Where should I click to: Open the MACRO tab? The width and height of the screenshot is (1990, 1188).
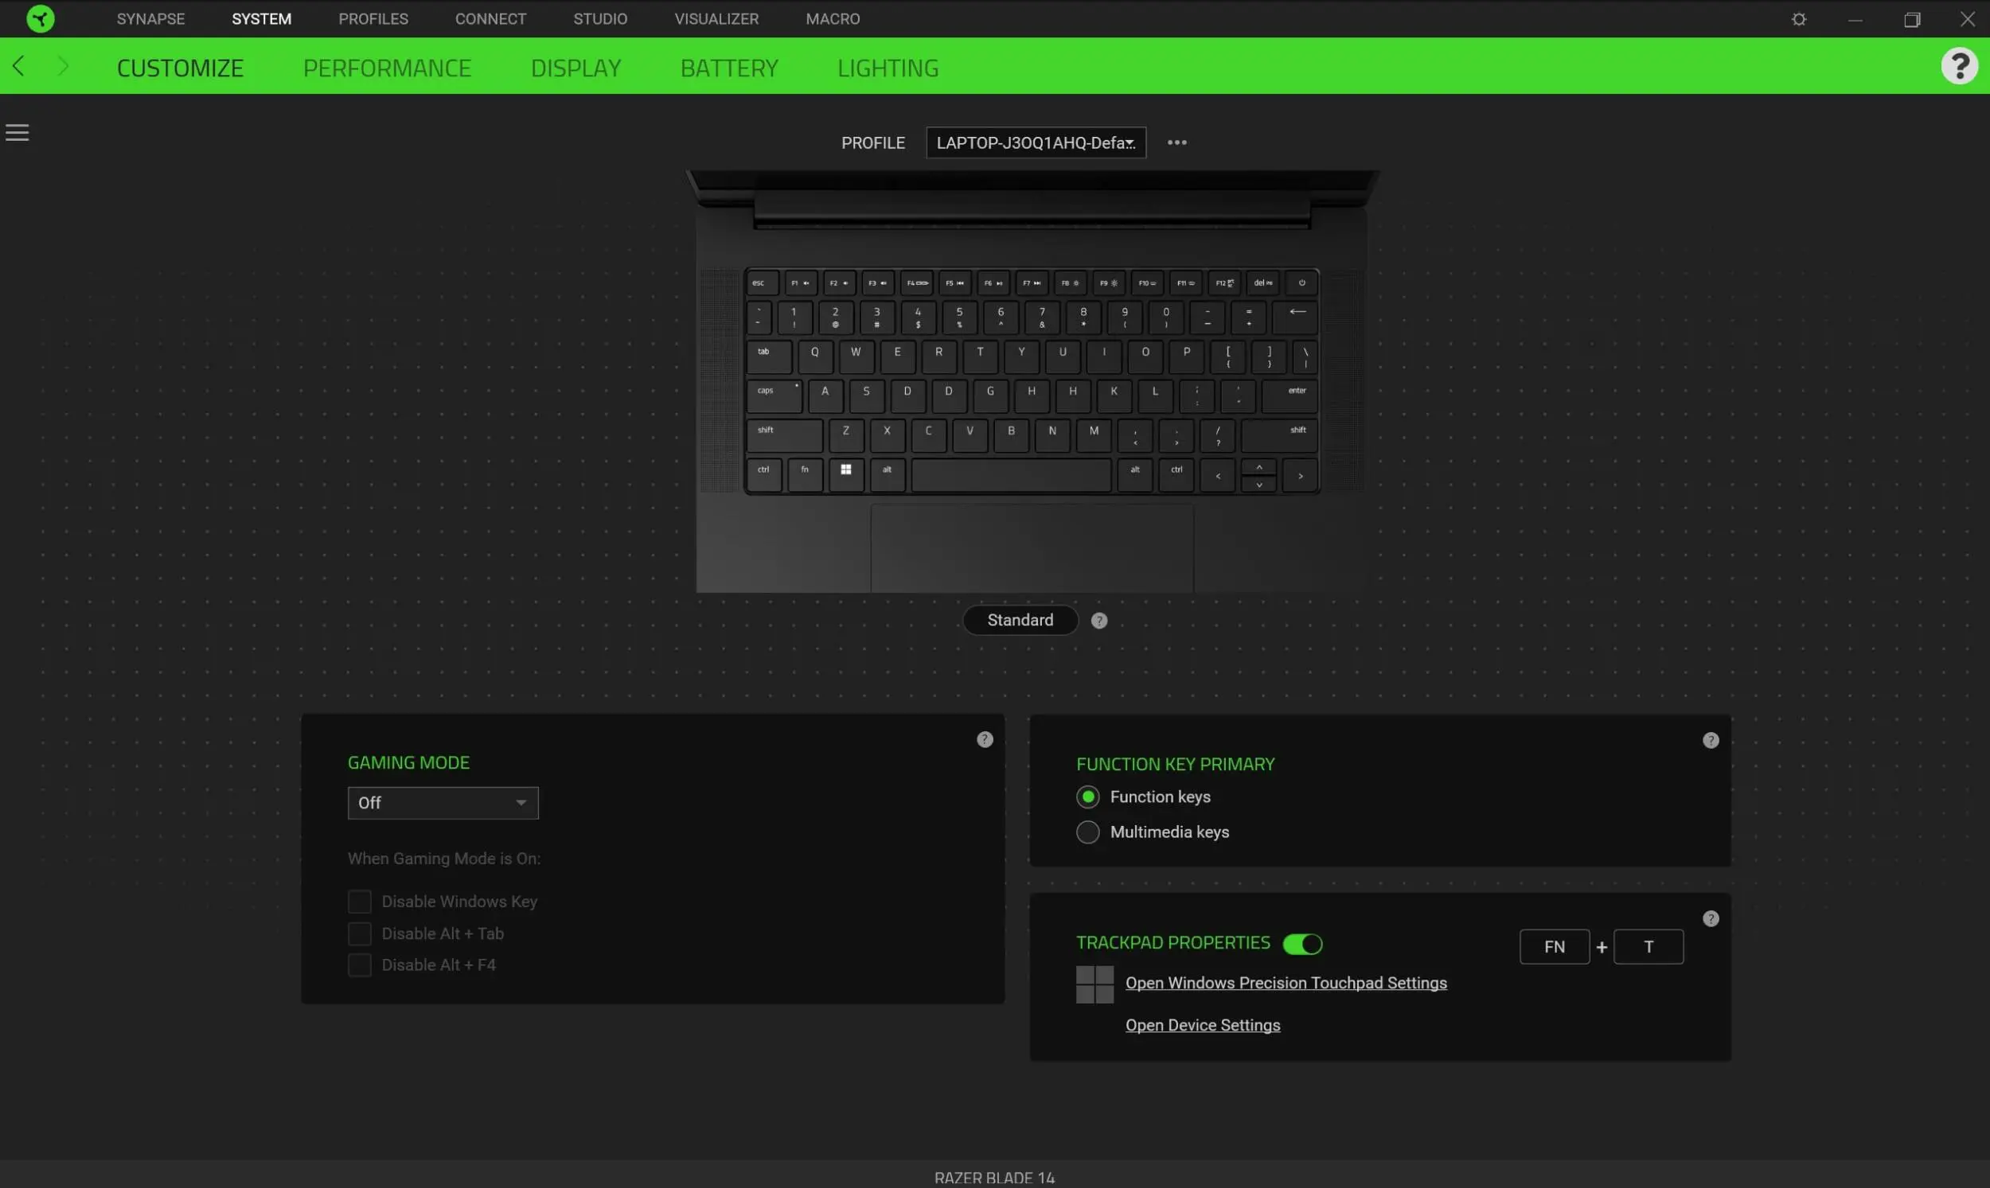click(833, 18)
